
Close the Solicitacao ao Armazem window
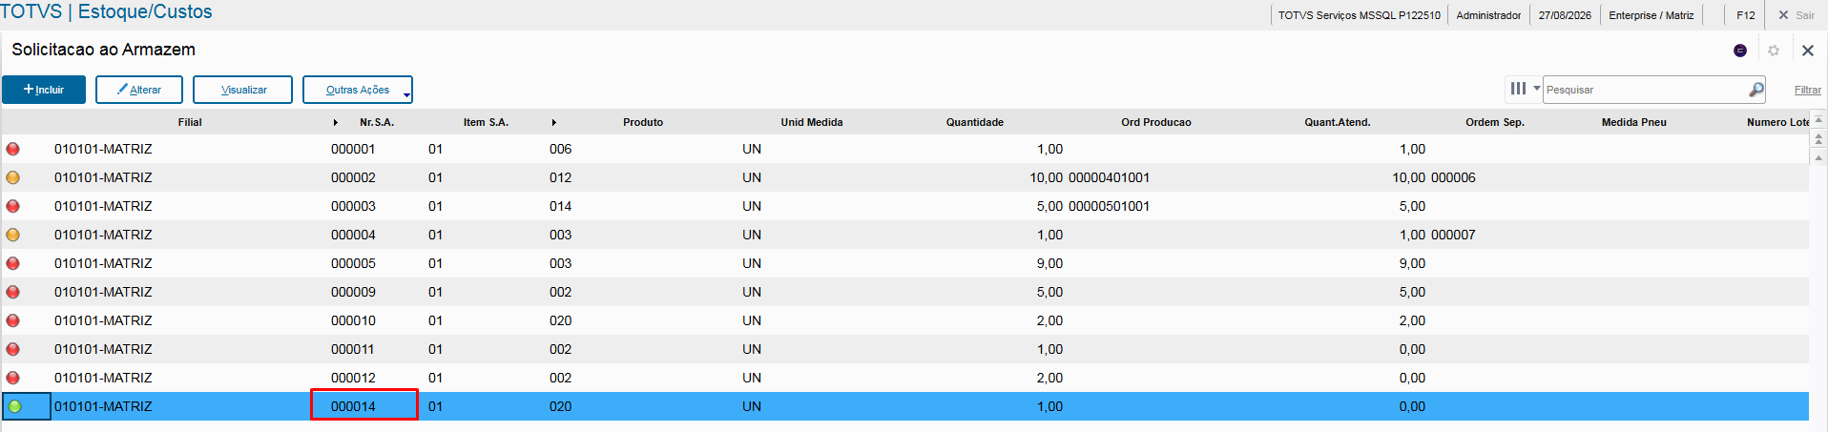pos(1808,51)
